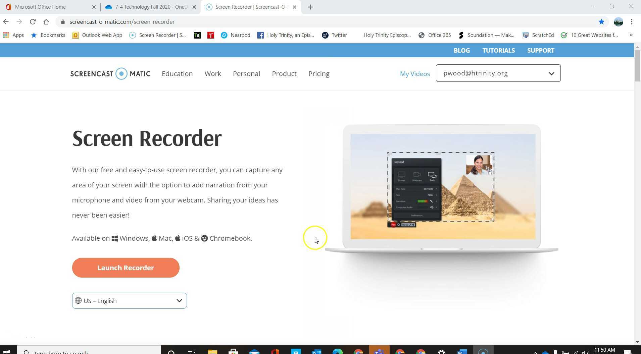Image resolution: width=641 pixels, height=354 pixels.
Task: Open the Nearpod bookmark
Action: pyautogui.click(x=236, y=35)
